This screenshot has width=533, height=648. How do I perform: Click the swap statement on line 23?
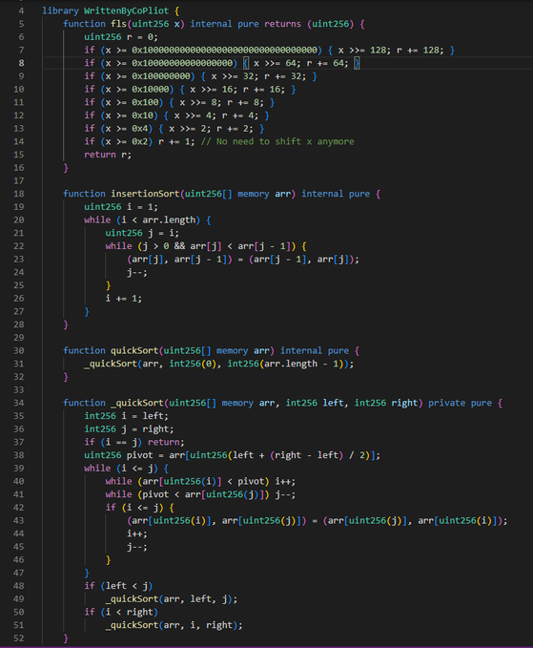[x=243, y=260]
